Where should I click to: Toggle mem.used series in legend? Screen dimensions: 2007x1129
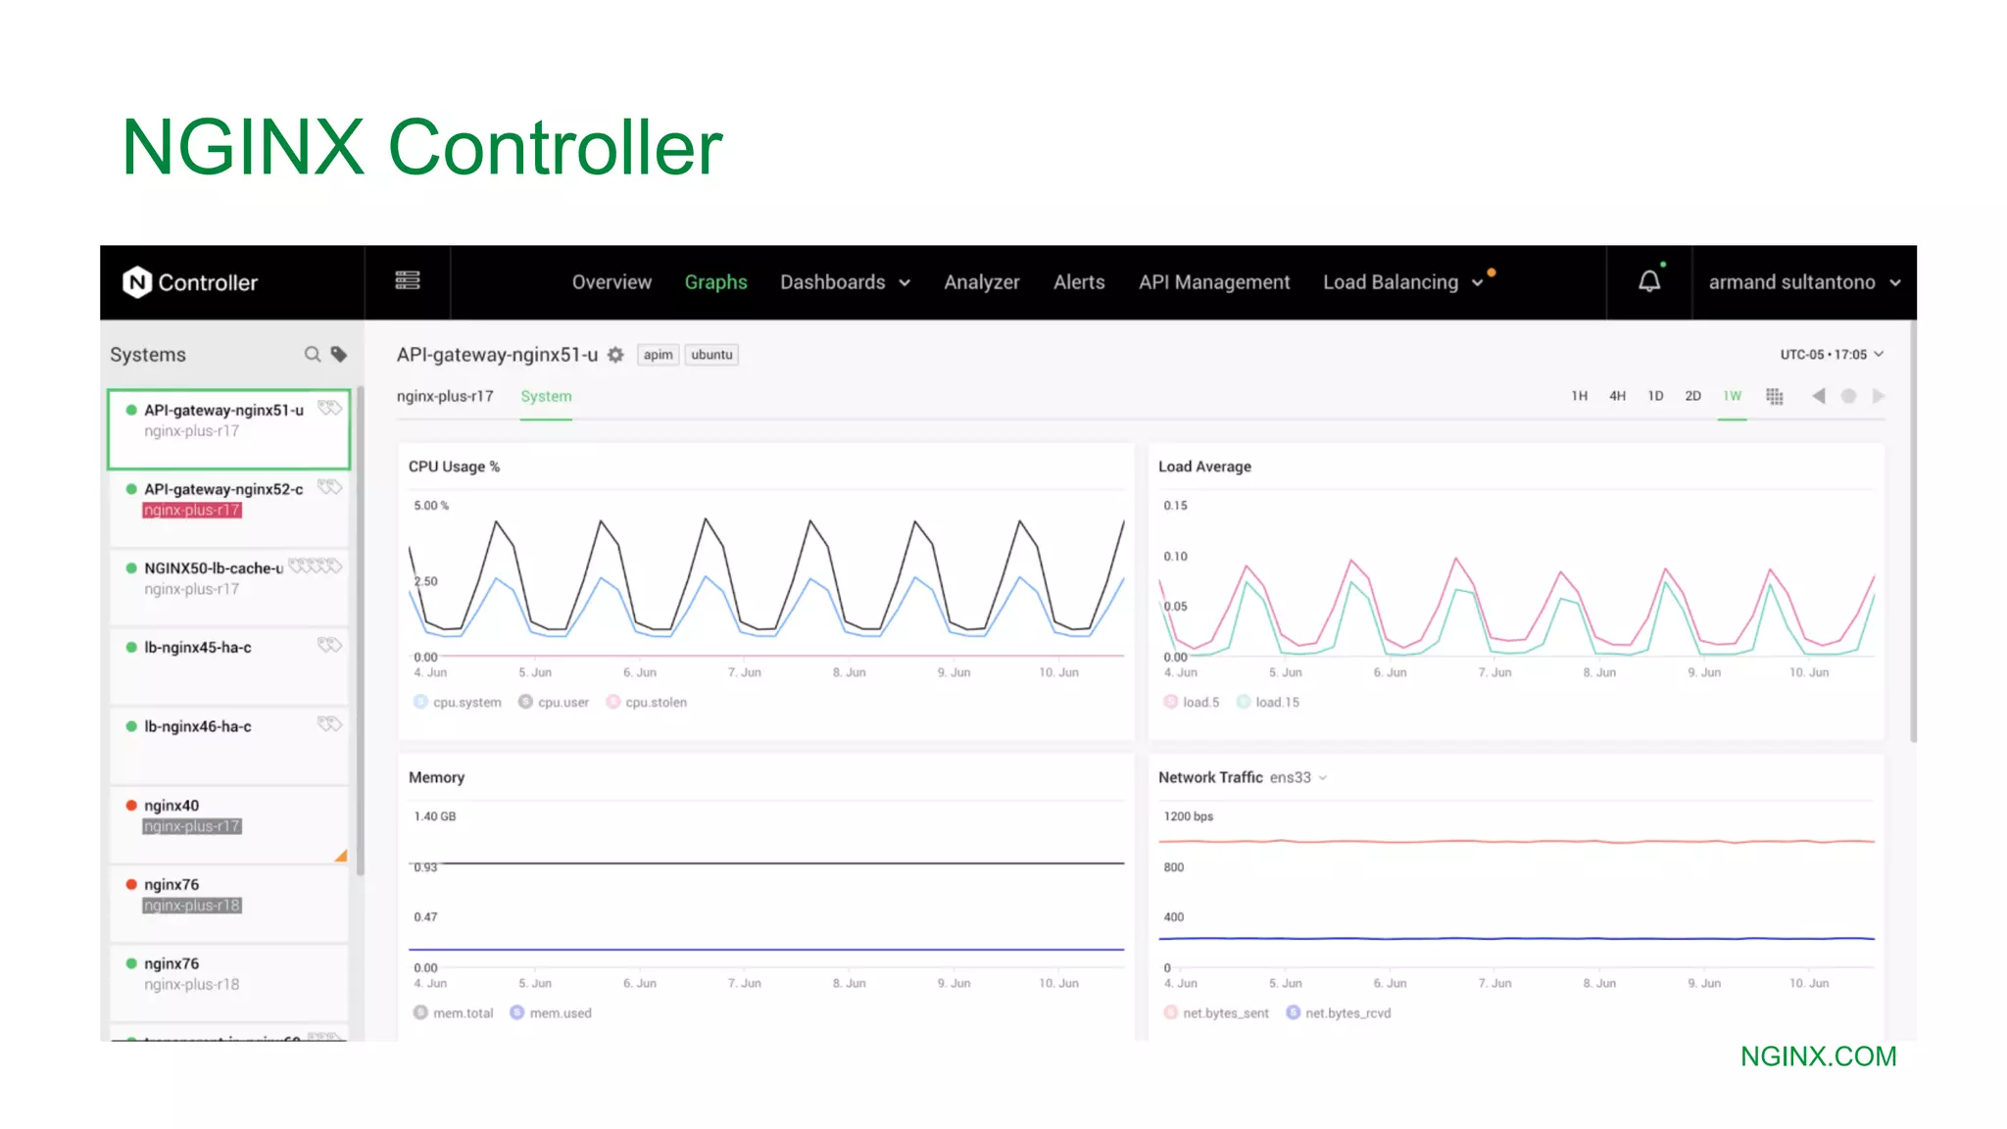click(551, 1013)
